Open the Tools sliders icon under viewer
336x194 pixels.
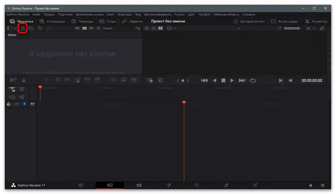pyautogui.click(x=160, y=80)
